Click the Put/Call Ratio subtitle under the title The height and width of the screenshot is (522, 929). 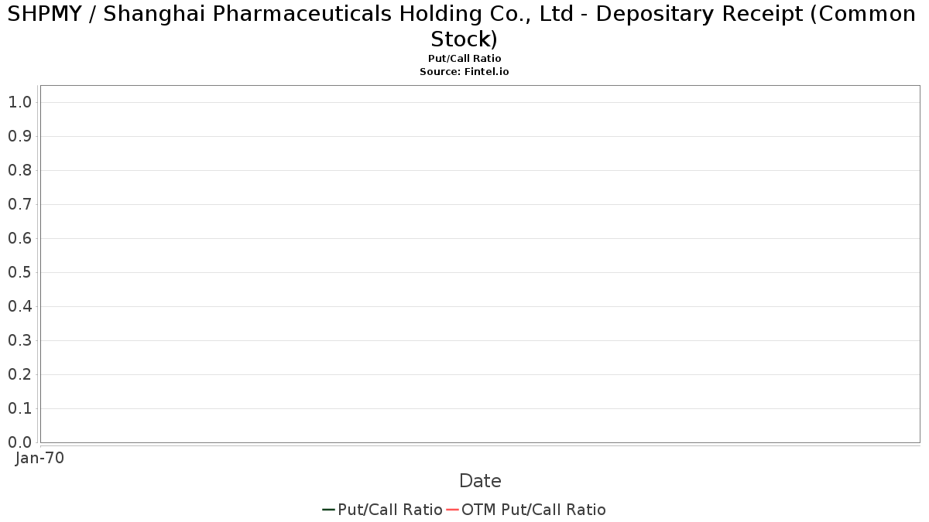[464, 59]
